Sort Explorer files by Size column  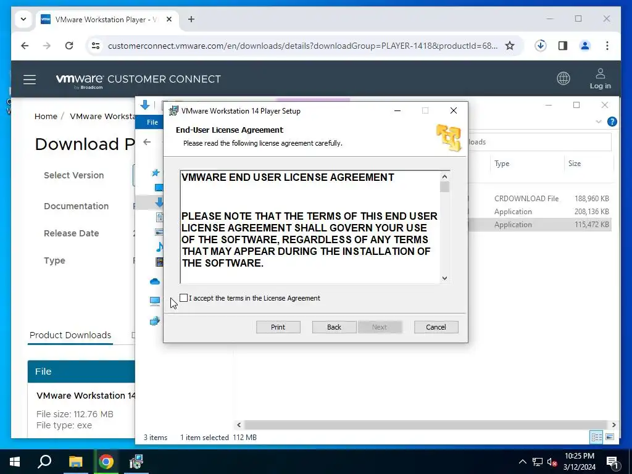575,164
